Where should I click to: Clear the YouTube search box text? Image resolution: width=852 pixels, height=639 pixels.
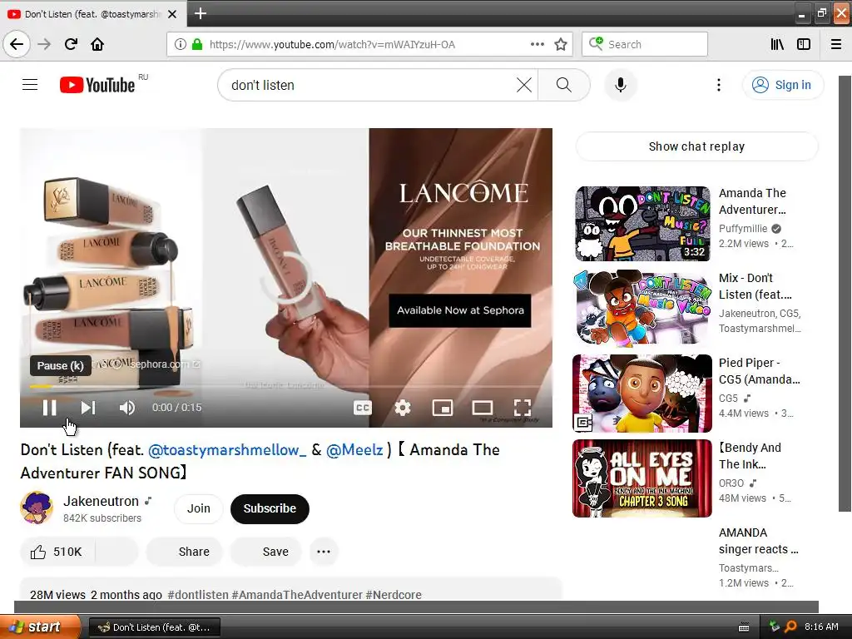(524, 85)
